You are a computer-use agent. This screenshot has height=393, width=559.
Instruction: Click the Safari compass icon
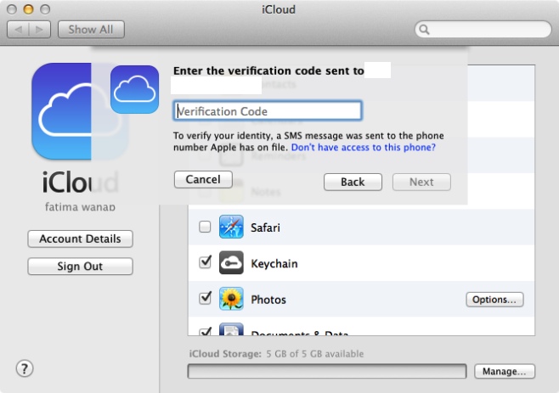coord(231,227)
